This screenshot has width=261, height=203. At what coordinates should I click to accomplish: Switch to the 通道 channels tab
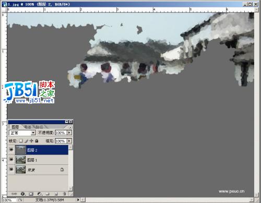pos(28,127)
